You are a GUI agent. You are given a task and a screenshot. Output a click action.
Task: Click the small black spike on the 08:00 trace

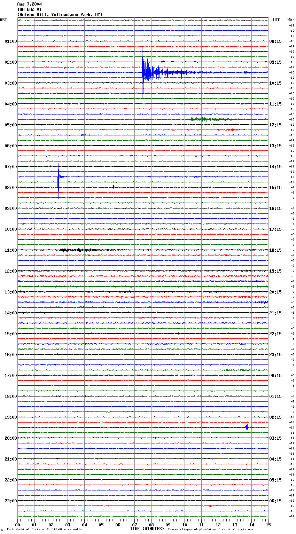tap(113, 188)
